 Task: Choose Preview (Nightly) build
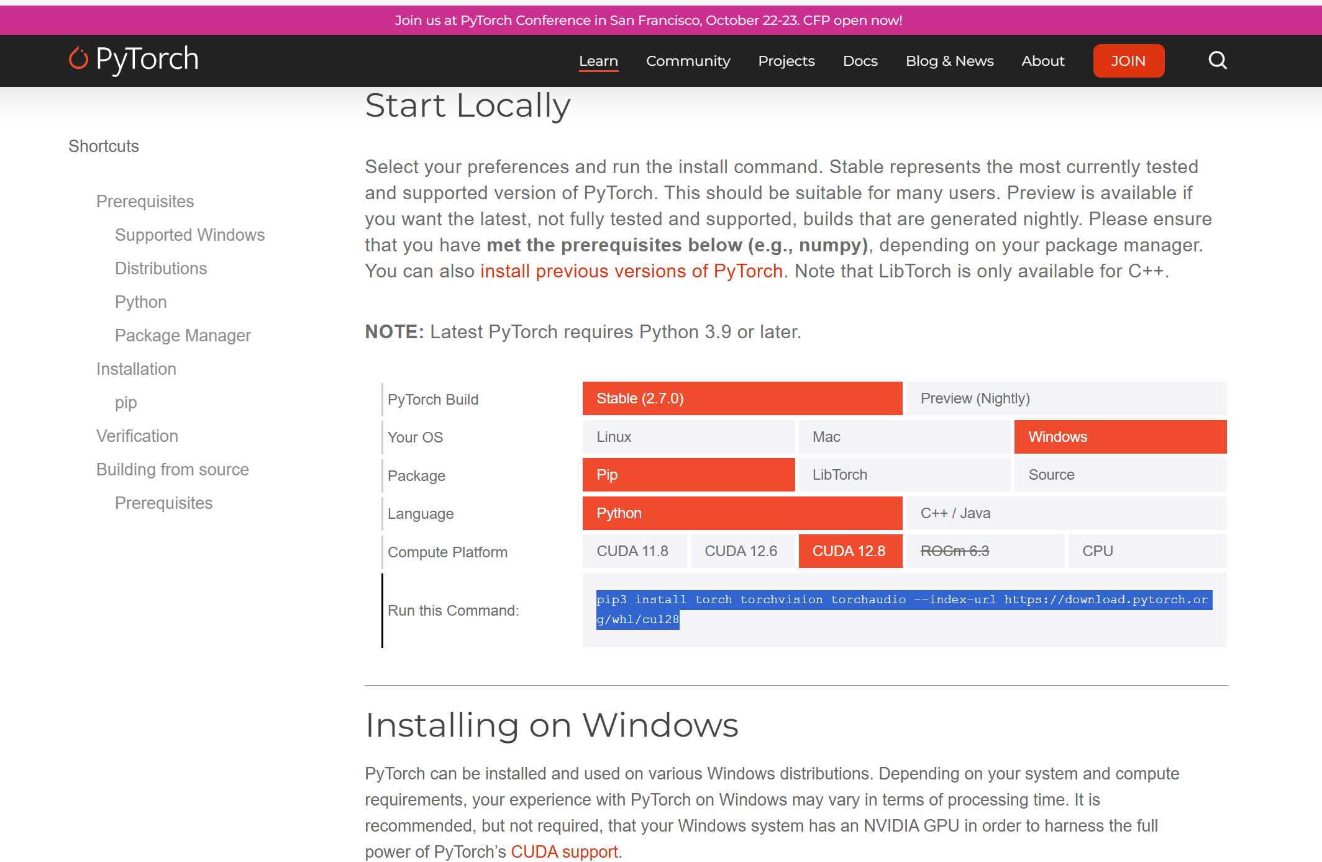point(1065,398)
